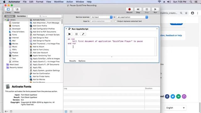
Task: Toggle the Library panel toolbar button
Action: click(x=8, y=9)
